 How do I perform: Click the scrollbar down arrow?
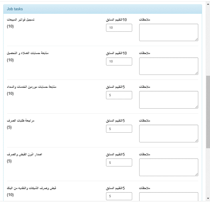click(x=208, y=198)
